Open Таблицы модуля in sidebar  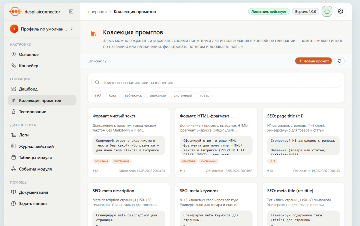(x=42, y=158)
